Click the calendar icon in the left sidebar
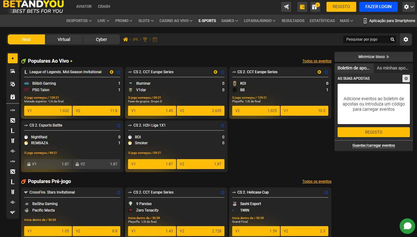Image resolution: width=417 pixels, height=237 pixels. click(13, 97)
